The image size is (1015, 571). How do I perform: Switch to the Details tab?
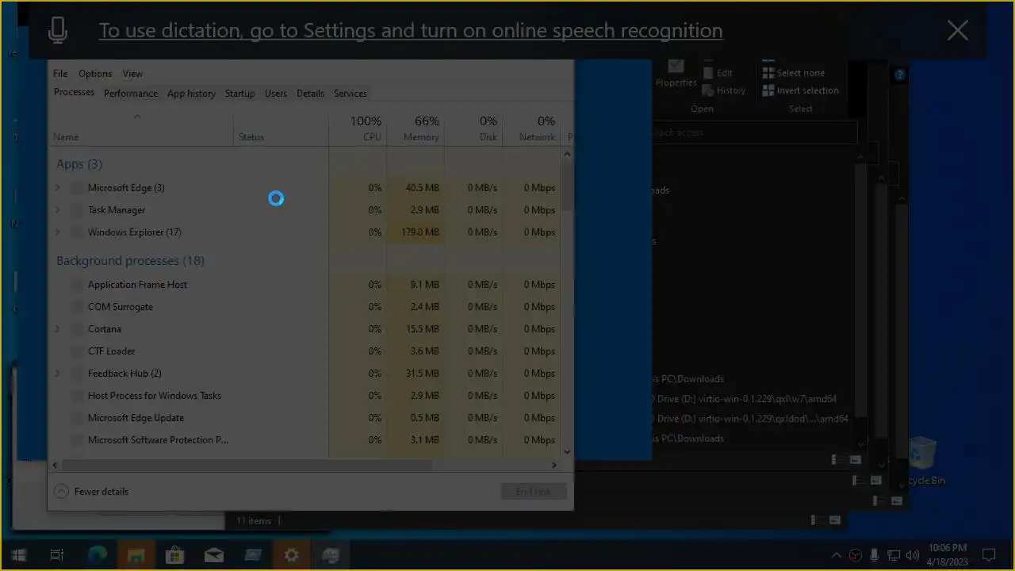point(310,94)
